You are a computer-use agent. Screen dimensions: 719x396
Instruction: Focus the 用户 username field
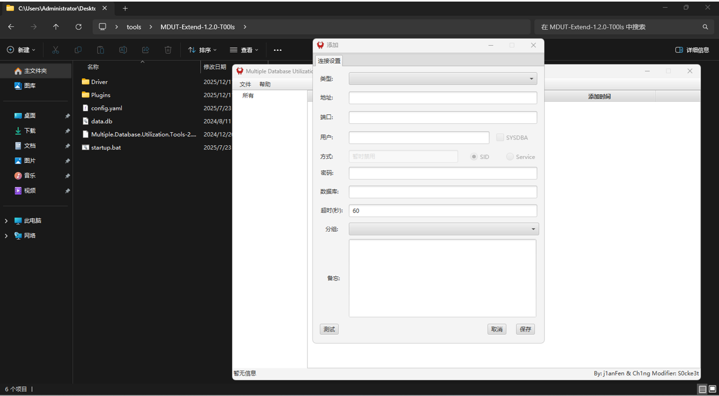[419, 137]
